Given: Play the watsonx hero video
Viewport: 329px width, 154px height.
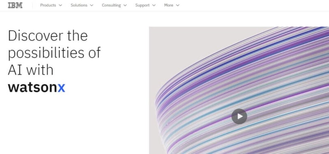Looking at the screenshot, I should point(239,116).
